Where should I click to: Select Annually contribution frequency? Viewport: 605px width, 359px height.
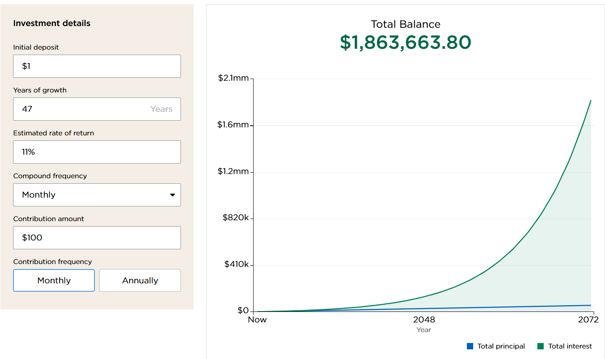[x=140, y=280]
